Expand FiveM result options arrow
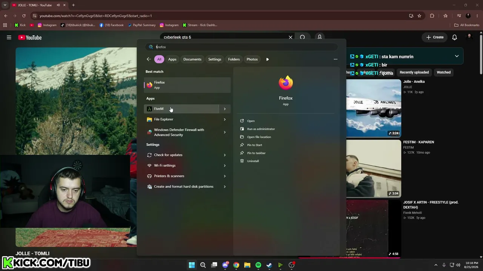Image resolution: width=483 pixels, height=271 pixels. 225,109
